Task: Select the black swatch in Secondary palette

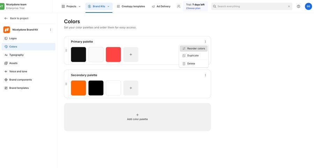Action: [x=96, y=88]
